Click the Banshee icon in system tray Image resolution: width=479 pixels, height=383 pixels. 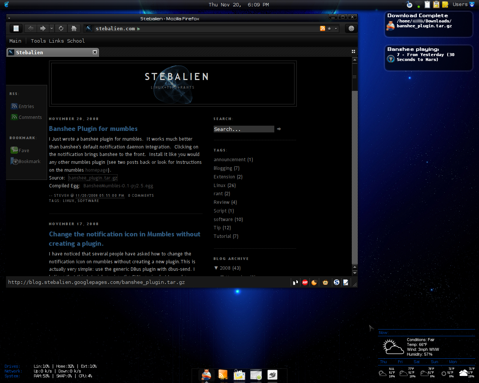coord(409,4)
